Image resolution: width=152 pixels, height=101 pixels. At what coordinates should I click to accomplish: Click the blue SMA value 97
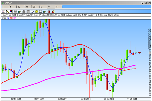click(x=8, y=18)
